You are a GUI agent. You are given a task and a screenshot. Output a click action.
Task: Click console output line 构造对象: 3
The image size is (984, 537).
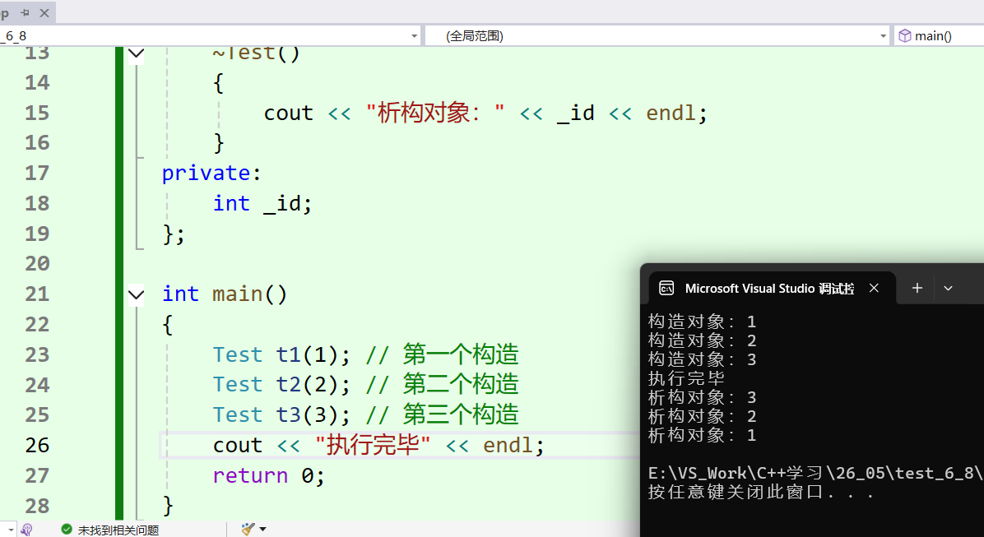pyautogui.click(x=702, y=359)
